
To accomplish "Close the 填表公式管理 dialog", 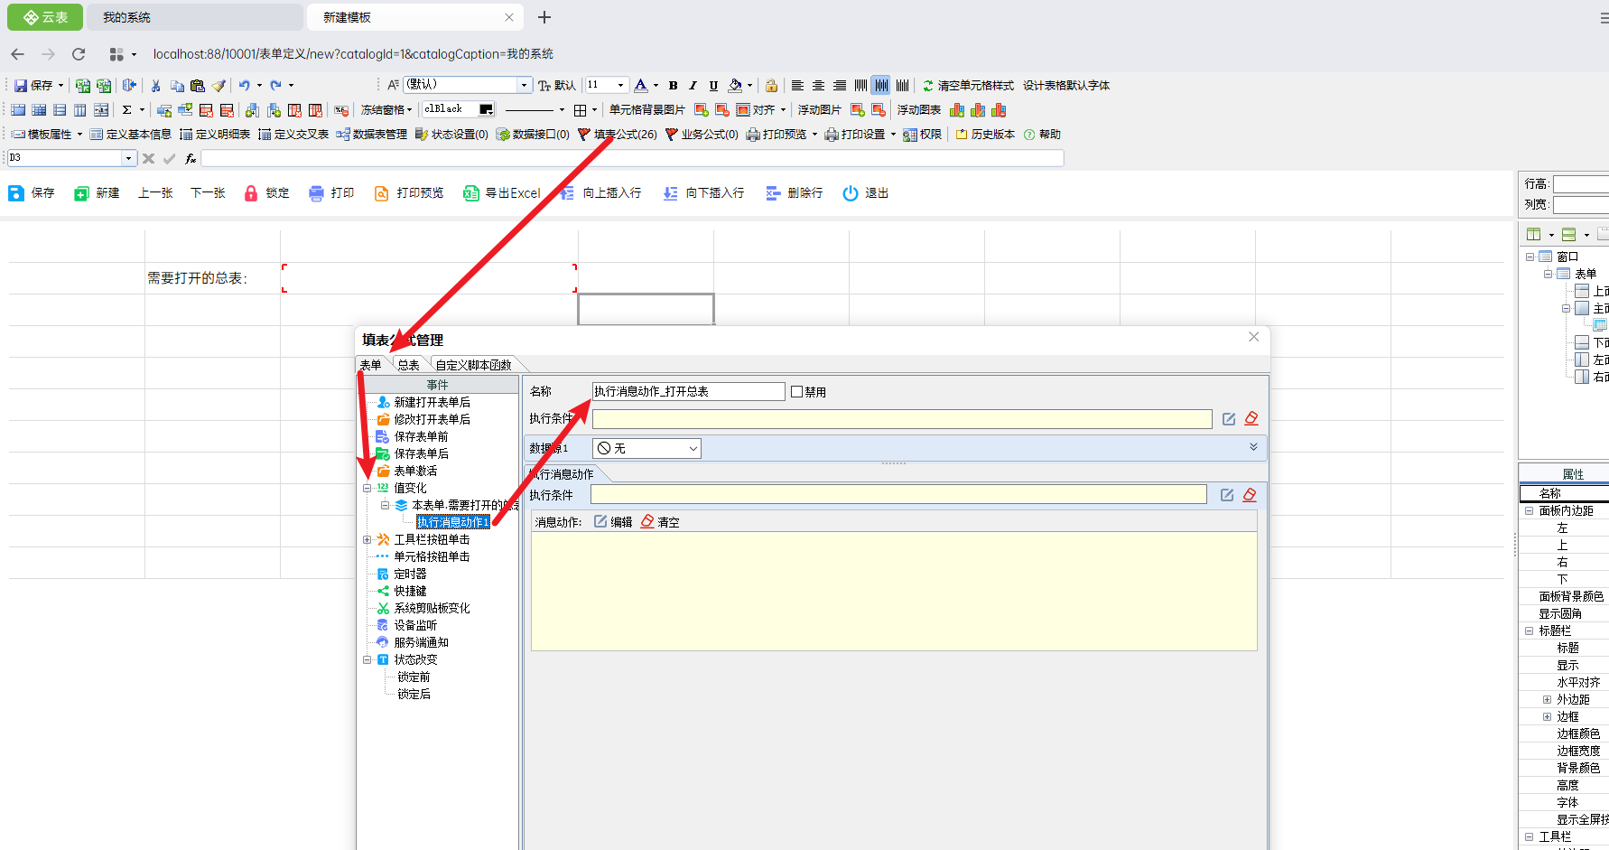I will coord(1253,337).
